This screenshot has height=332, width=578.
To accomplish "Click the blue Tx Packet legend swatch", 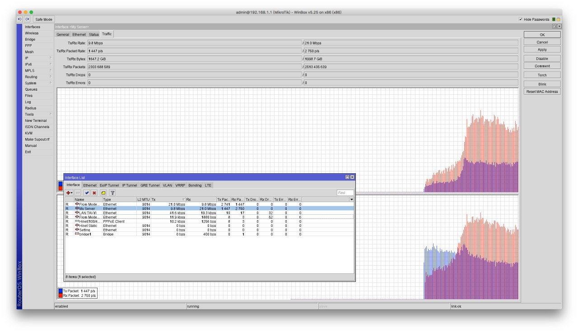I will pyautogui.click(x=61, y=291).
